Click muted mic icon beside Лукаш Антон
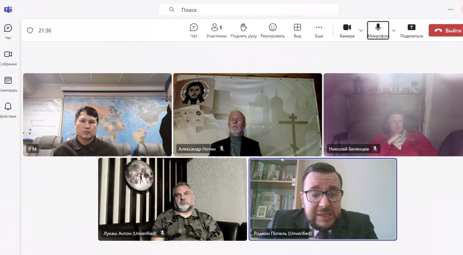This screenshot has width=463, height=255. pos(163,233)
